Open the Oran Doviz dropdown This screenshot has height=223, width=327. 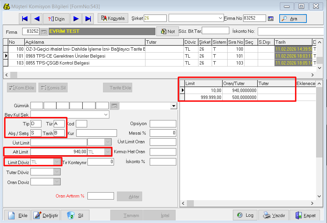tap(57, 182)
